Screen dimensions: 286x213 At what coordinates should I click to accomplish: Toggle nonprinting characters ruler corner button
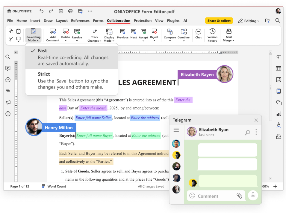point(16,52)
